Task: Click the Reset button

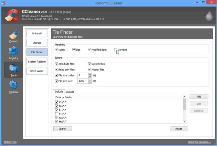Action: click(x=179, y=128)
